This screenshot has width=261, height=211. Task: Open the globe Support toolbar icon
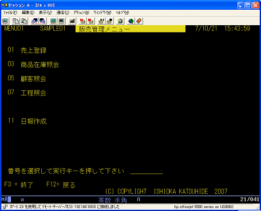point(131,21)
